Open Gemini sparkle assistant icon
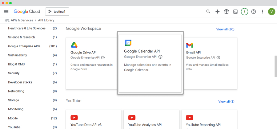 click(x=218, y=12)
